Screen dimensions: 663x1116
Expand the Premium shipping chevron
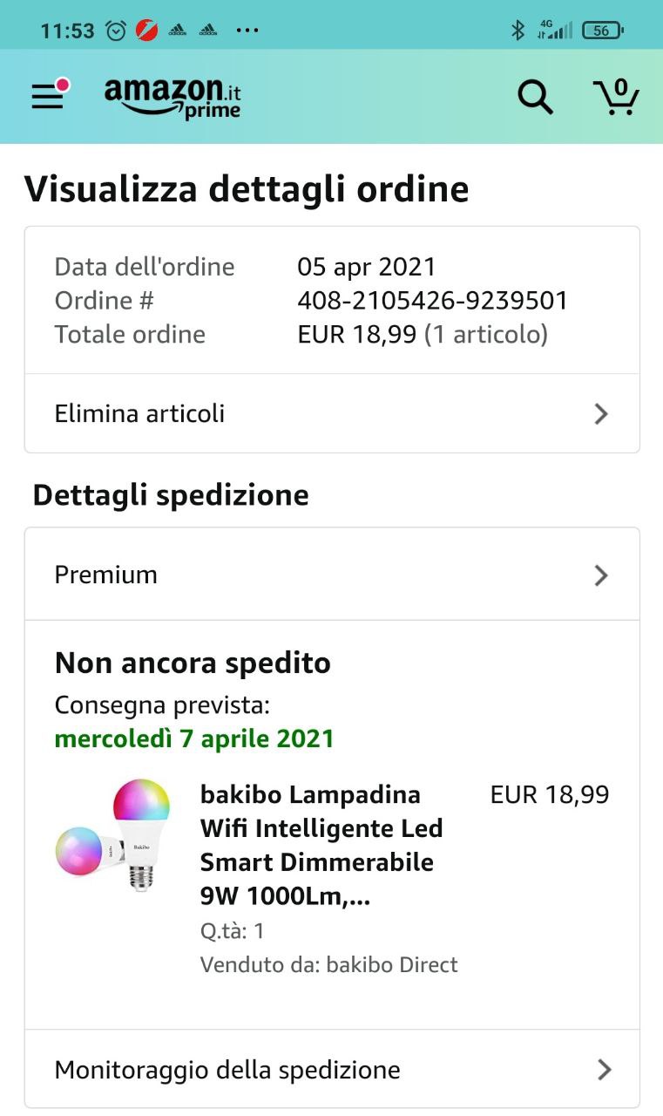click(600, 575)
